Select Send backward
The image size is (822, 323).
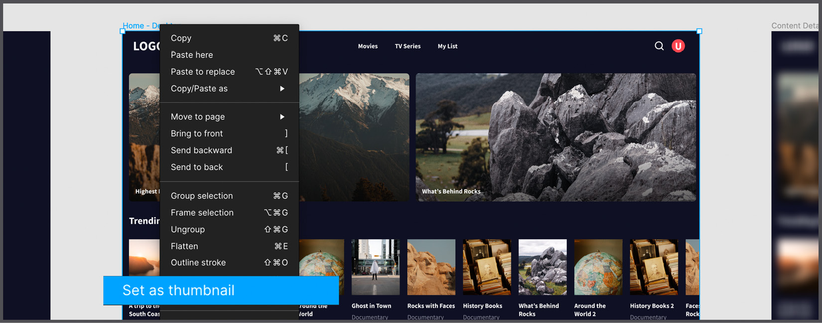click(x=229, y=151)
